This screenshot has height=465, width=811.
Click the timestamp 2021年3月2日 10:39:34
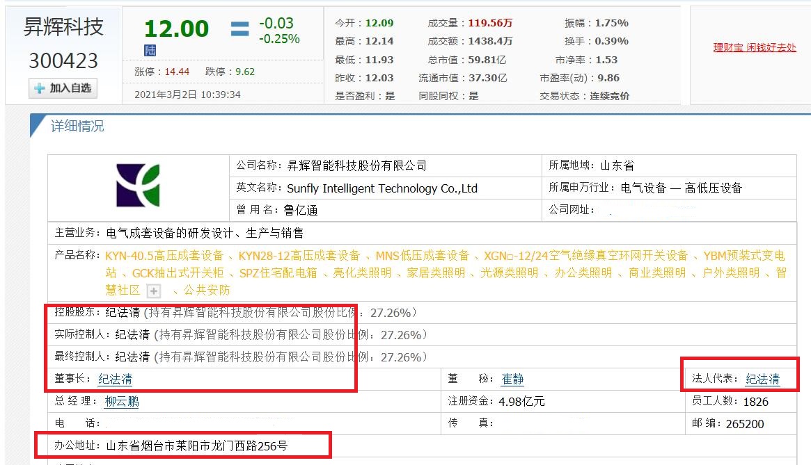188,95
